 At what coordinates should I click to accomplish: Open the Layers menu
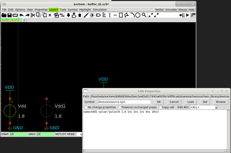(54, 10)
